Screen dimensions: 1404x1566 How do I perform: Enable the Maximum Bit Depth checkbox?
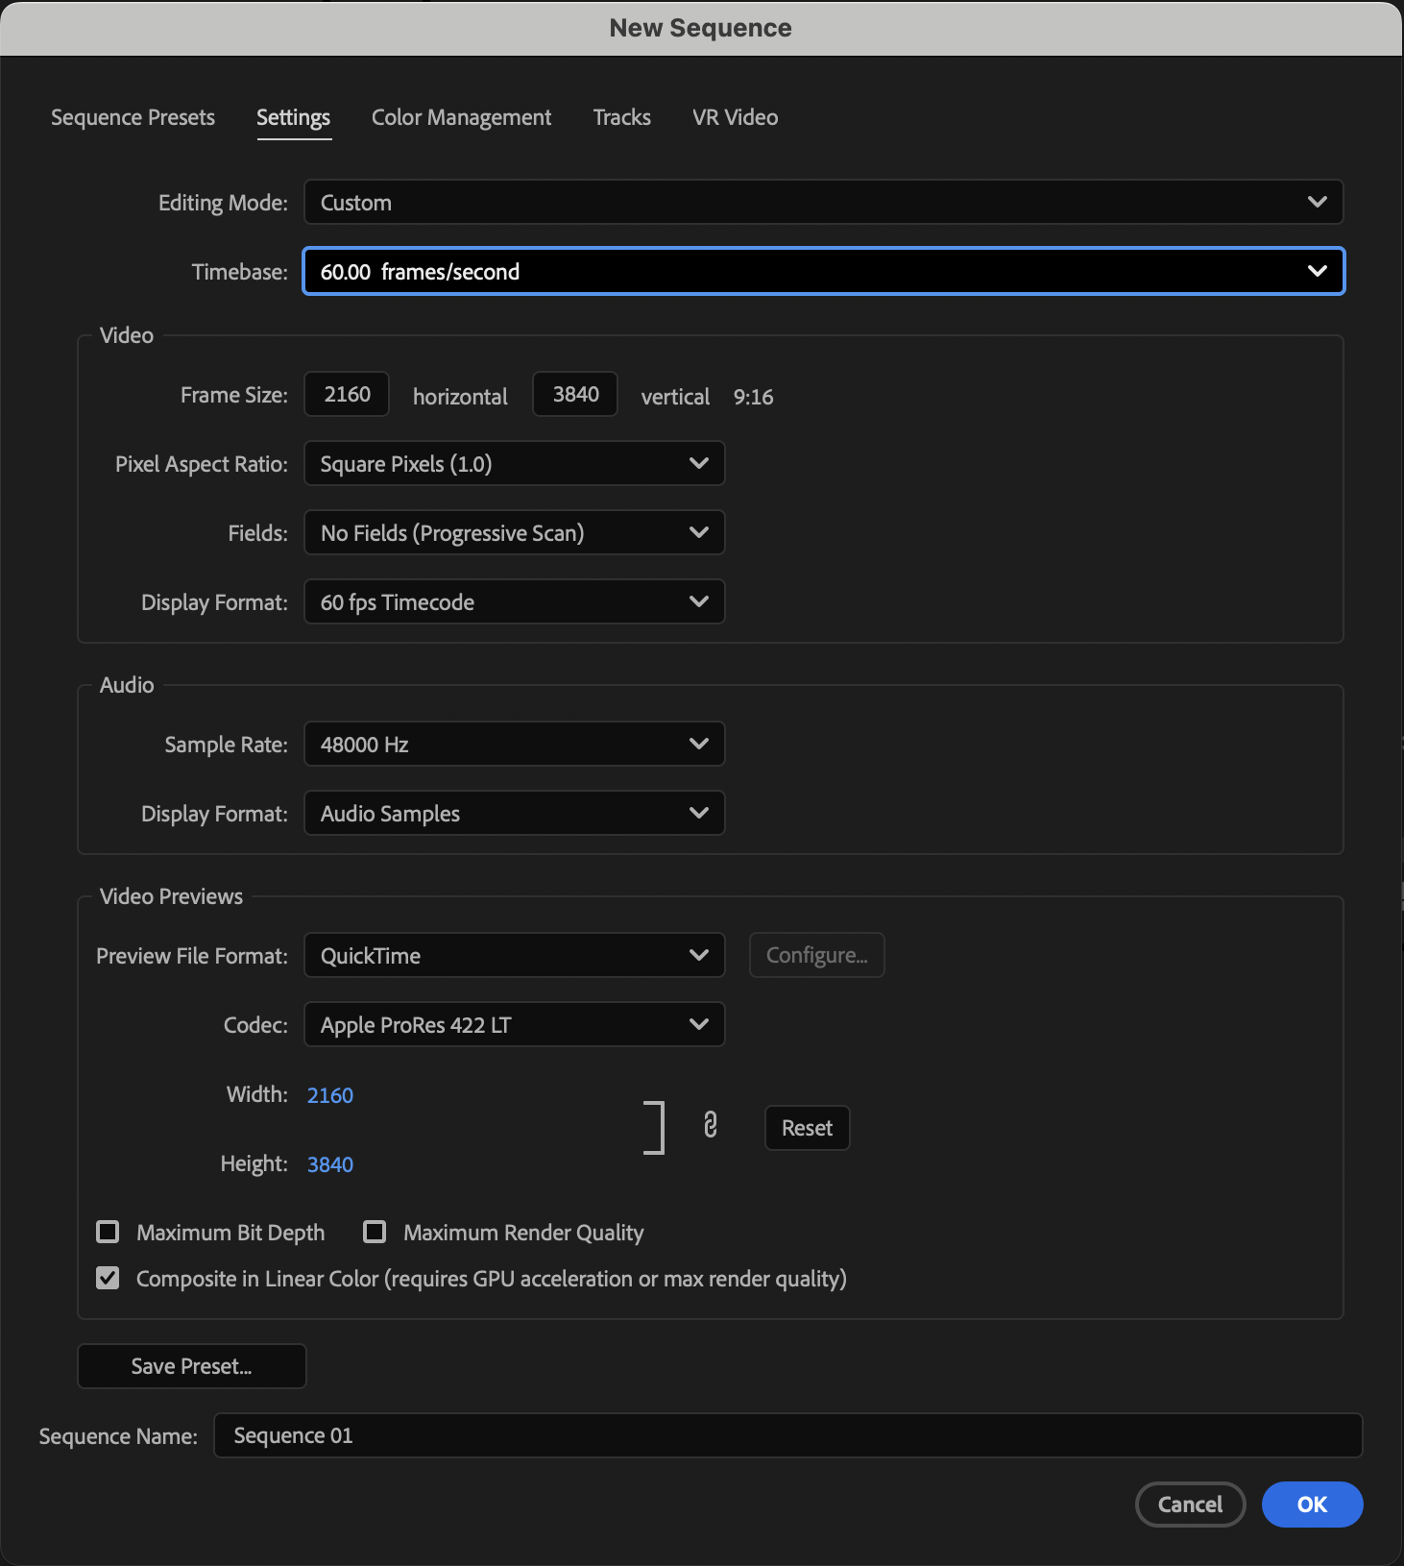(109, 1232)
